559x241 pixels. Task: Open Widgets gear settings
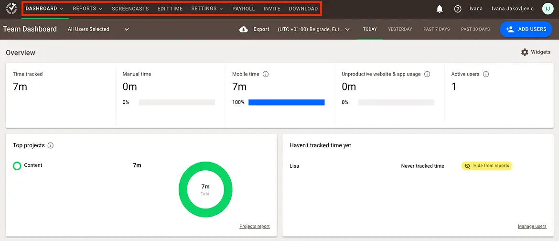pyautogui.click(x=525, y=52)
